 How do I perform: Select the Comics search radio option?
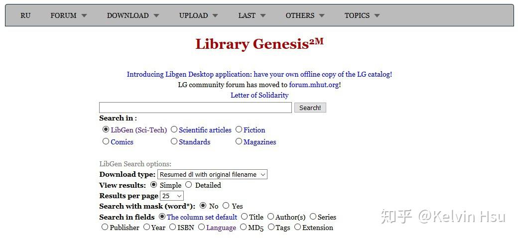point(106,141)
